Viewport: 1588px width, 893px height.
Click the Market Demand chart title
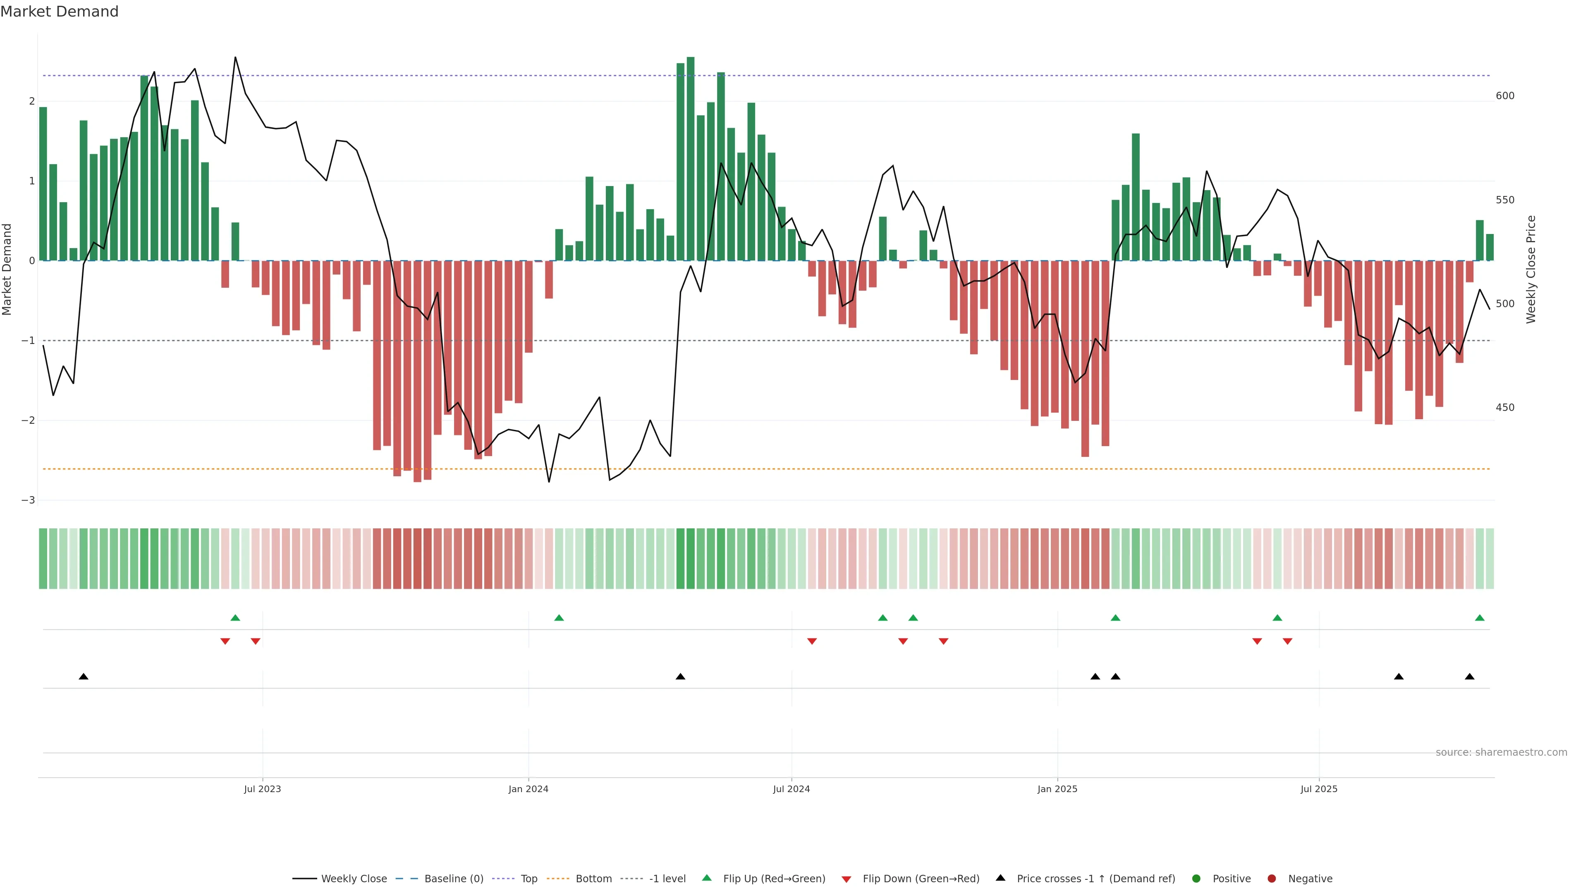(x=59, y=12)
